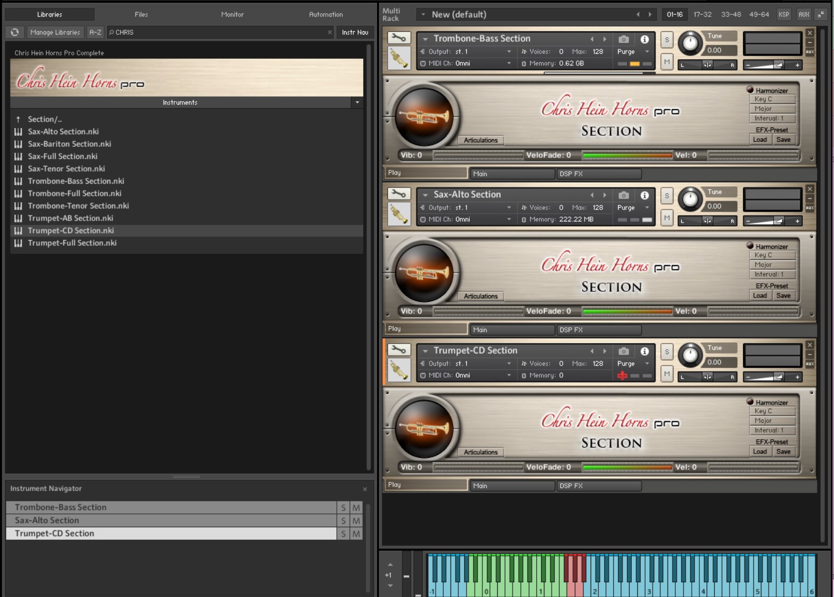
Task: Open wrench edit mode for Trombone-Bass Section
Action: click(399, 38)
